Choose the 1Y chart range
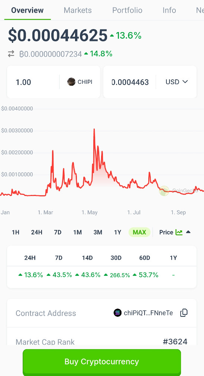The height and width of the screenshot is (376, 204). 117,232
